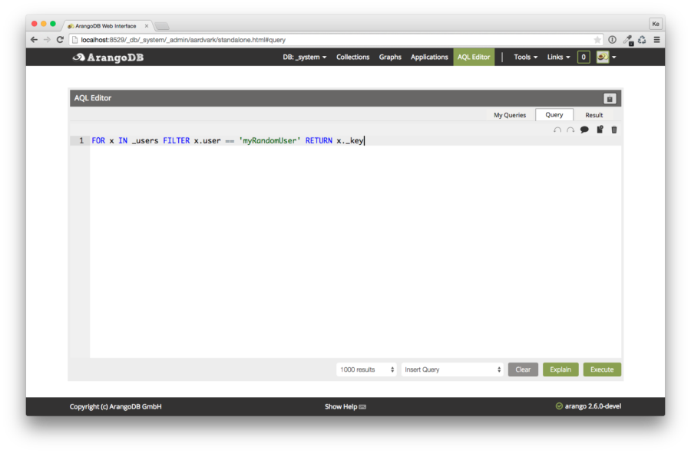Click the Clear button
Viewport: 691px width, 453px height.
pos(523,369)
